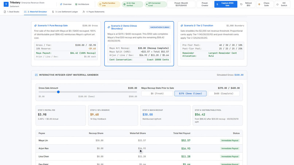Click the sandbox header sliders icon
Image resolution: width=294 pixels, height=165 pixels.
click(36, 75)
